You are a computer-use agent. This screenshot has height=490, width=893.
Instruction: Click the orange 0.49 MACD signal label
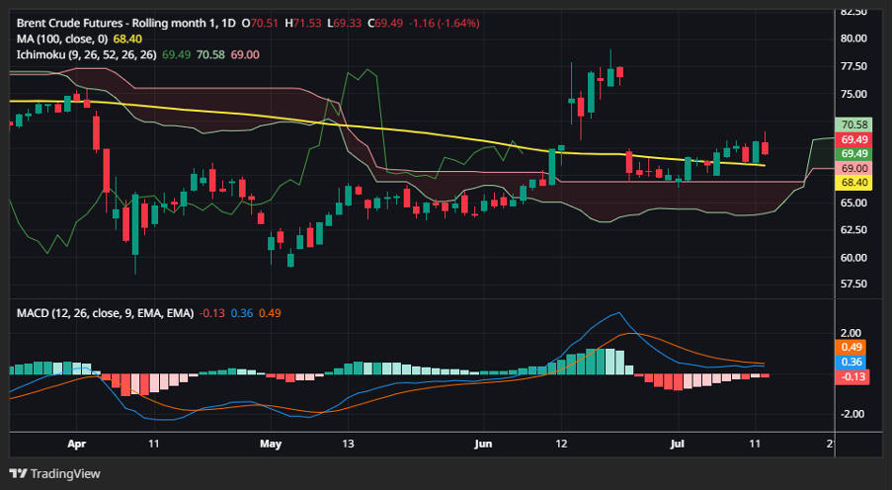(x=852, y=347)
